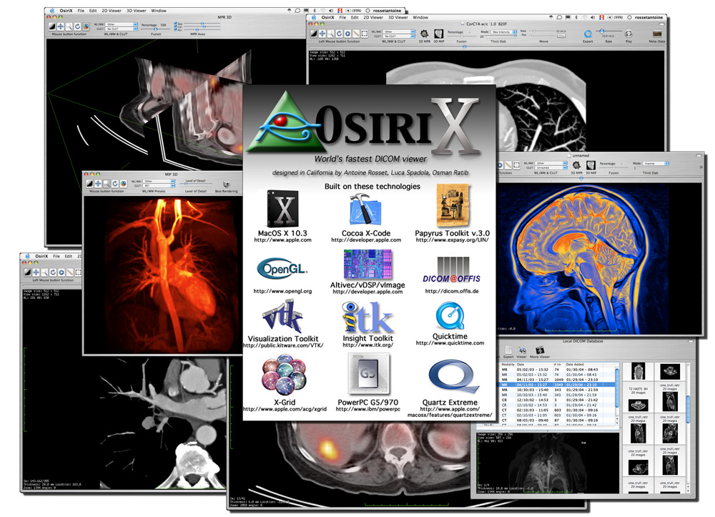Open 3D Viewer menu above MPR 3D window
Screen dimensions: 715x517
click(137, 11)
